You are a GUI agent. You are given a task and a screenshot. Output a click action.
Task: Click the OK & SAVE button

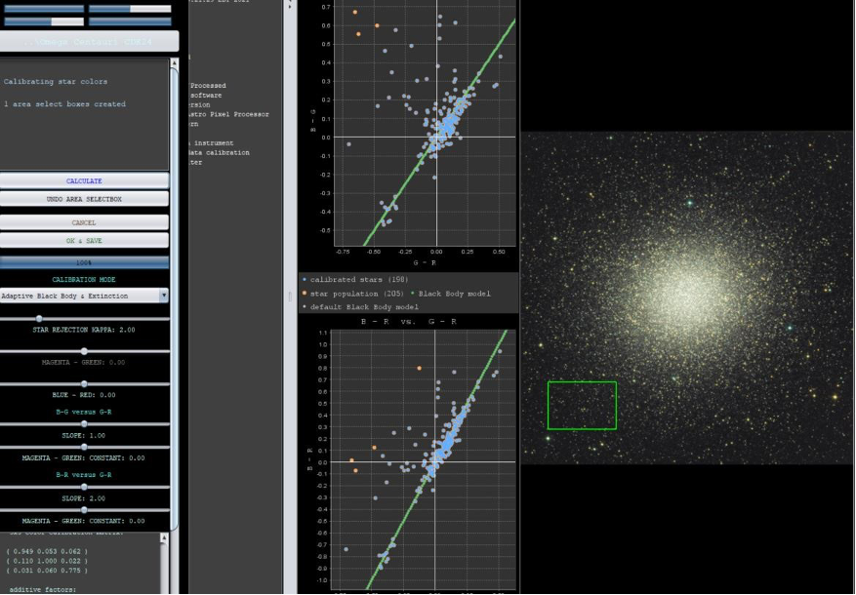84,241
